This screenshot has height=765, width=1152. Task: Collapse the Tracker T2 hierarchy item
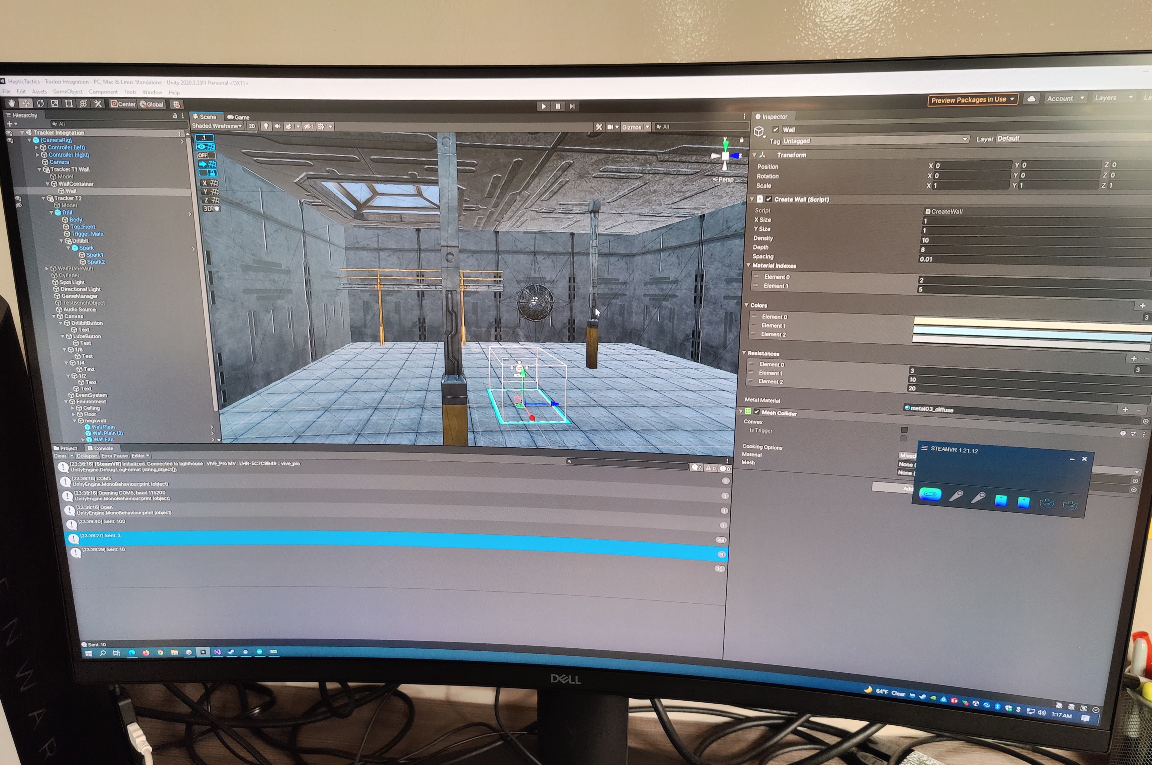pos(43,198)
